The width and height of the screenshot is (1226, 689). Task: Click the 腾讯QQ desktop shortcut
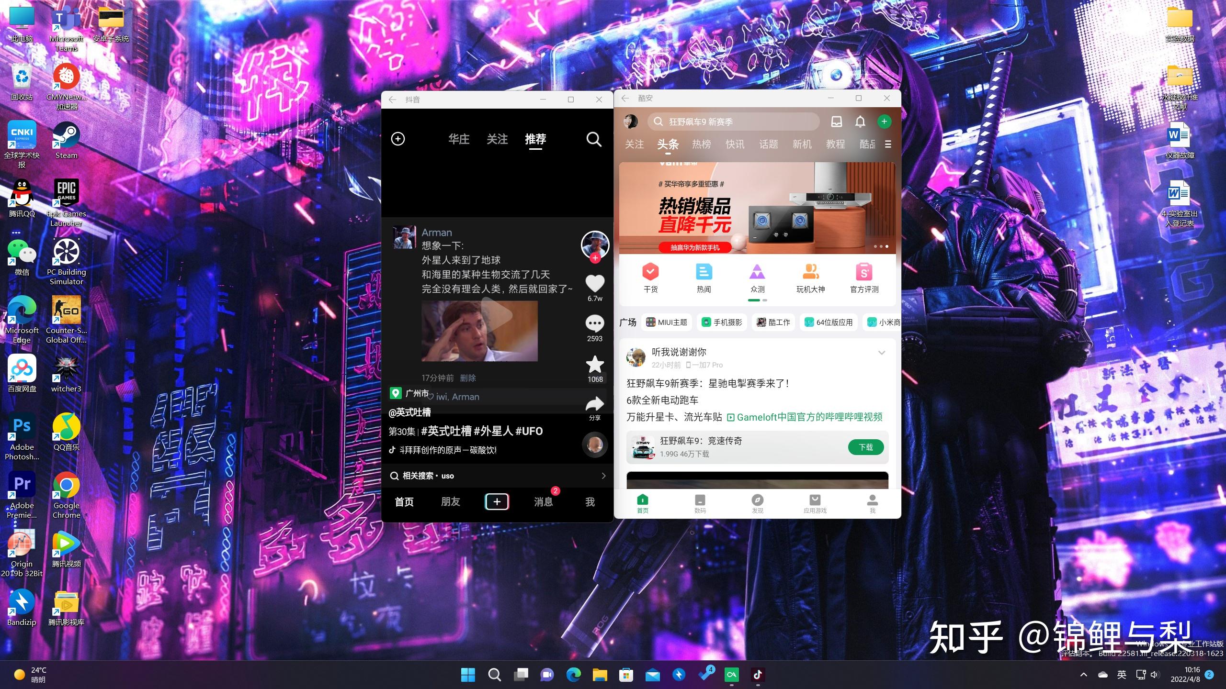point(22,199)
